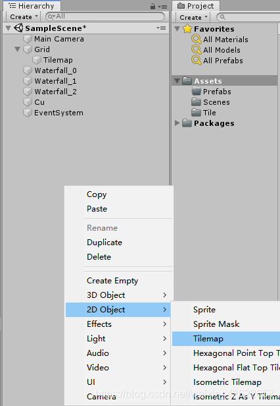Select 2D Object in context menu
The image size is (280, 406).
[x=118, y=310]
